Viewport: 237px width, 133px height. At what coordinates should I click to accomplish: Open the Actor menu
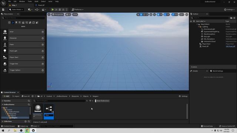coord(50,1)
